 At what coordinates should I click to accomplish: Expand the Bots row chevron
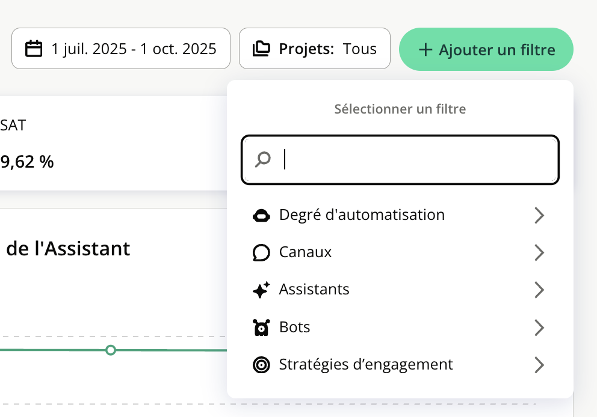[539, 327]
